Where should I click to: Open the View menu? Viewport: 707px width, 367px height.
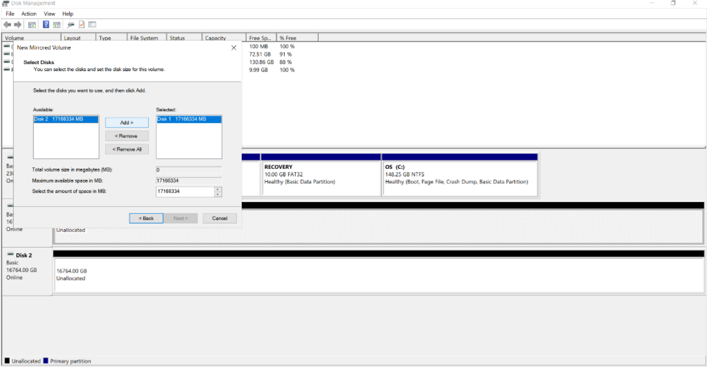click(x=49, y=14)
